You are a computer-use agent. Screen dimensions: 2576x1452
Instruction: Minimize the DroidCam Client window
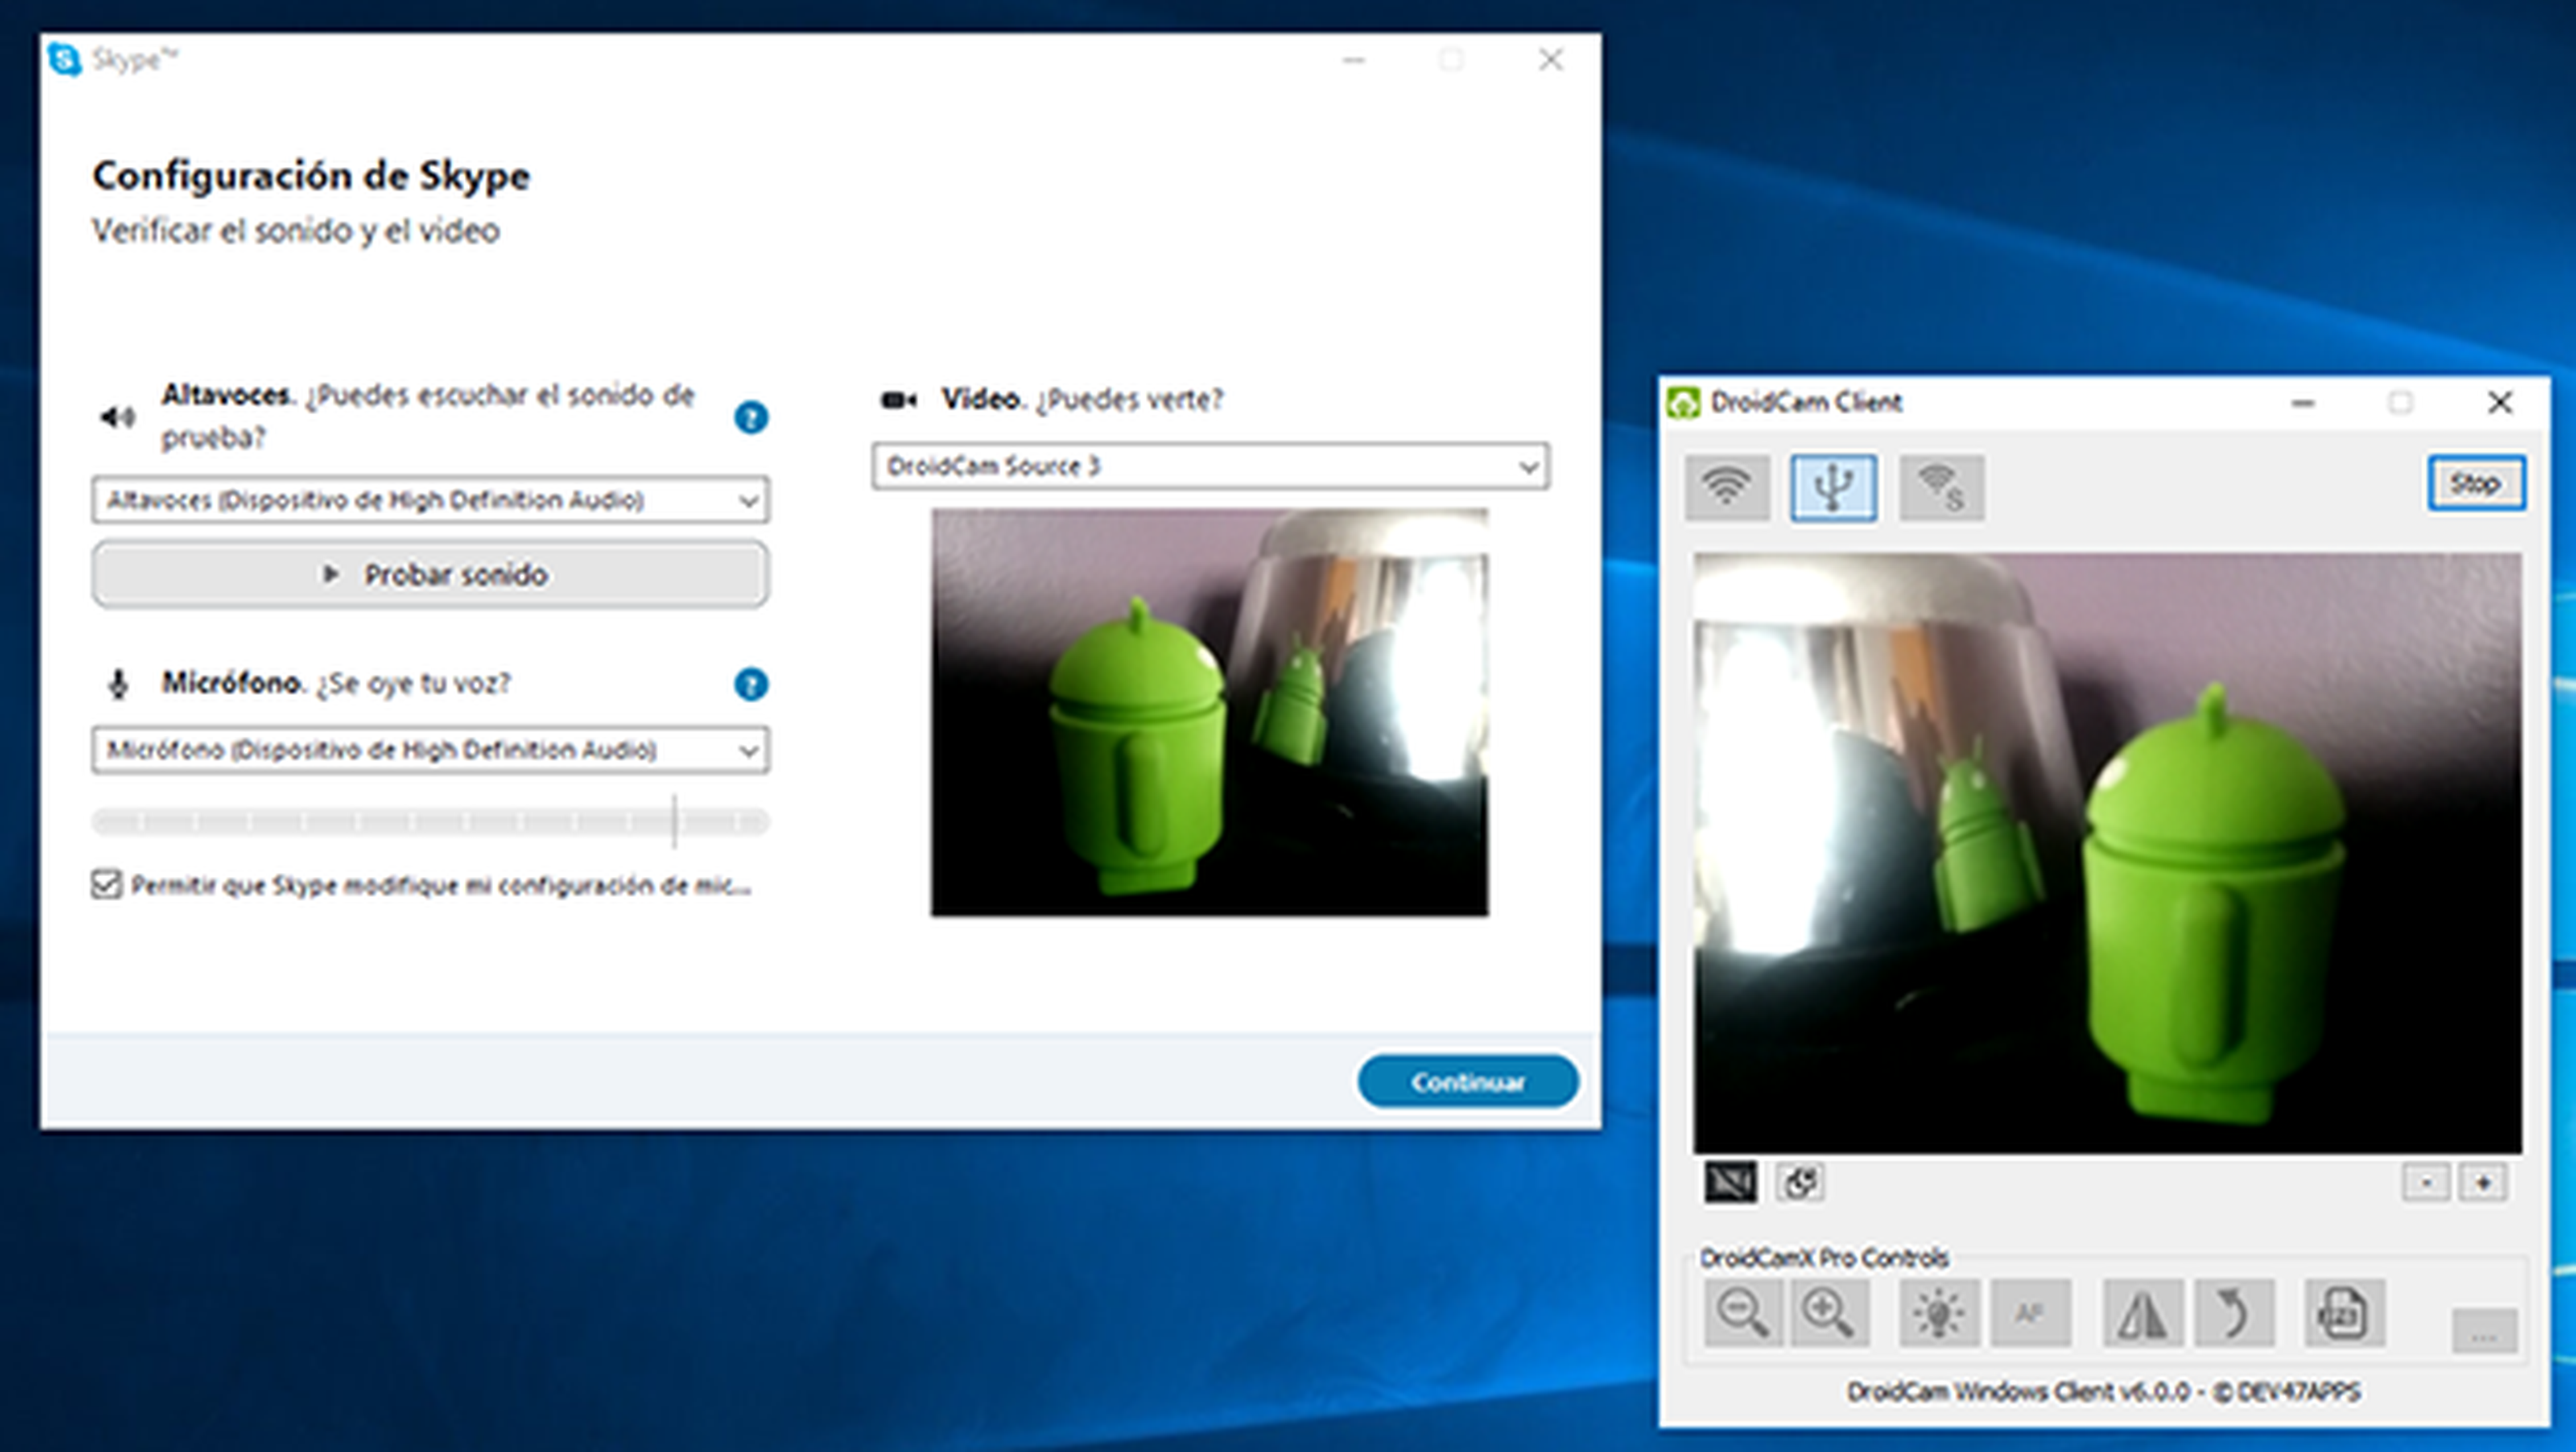tap(2303, 403)
